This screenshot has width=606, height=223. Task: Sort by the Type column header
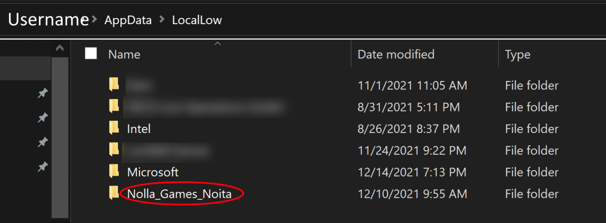[517, 54]
